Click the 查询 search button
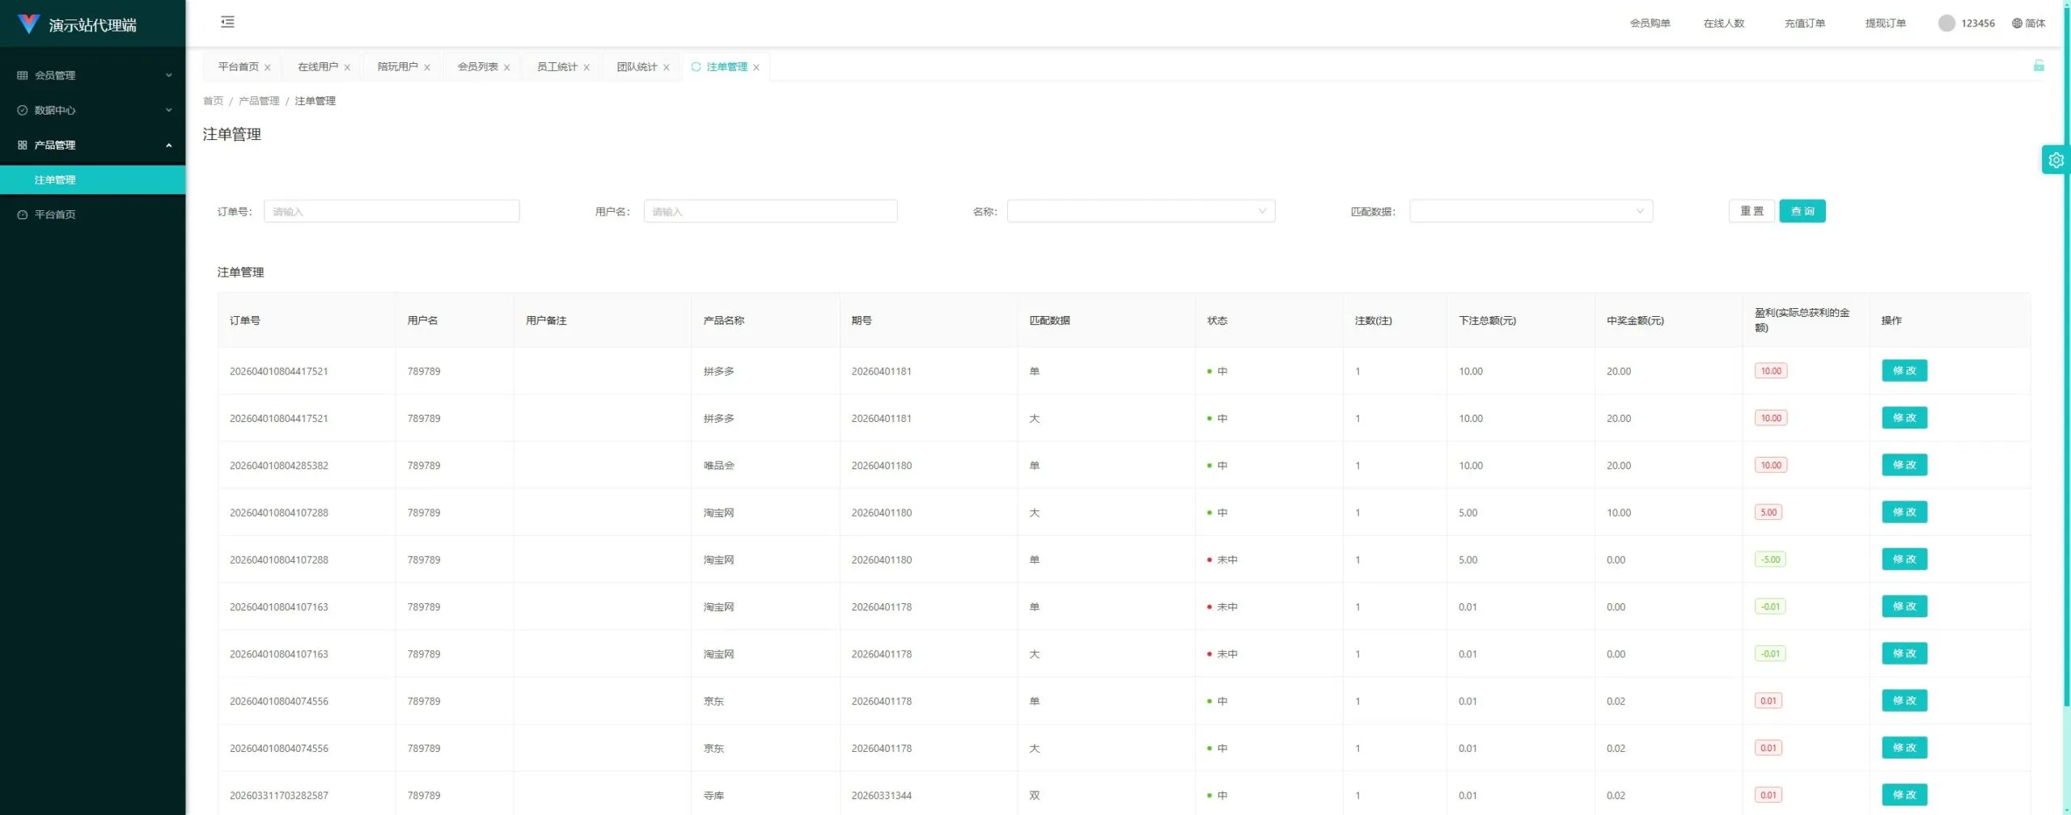2071x815 pixels. click(x=1802, y=211)
